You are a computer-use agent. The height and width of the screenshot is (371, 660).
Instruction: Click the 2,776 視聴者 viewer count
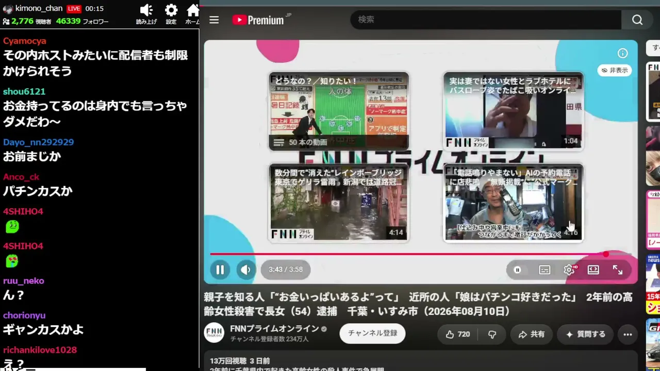27,21
